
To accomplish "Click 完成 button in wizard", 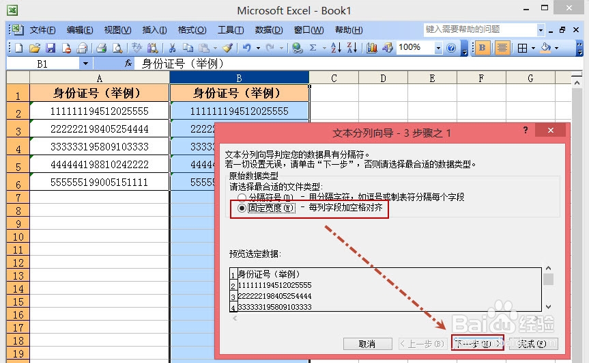I will coord(534,344).
